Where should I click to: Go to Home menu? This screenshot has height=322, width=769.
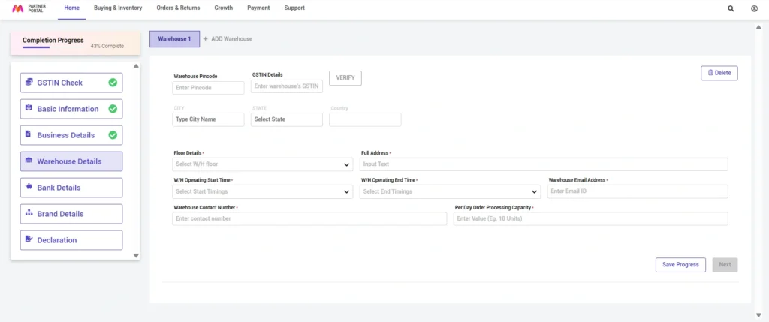pos(71,8)
